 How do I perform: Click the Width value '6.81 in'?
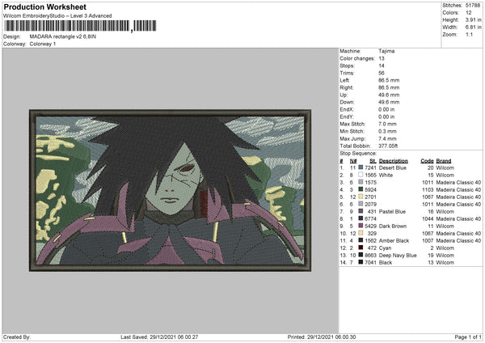point(473,28)
